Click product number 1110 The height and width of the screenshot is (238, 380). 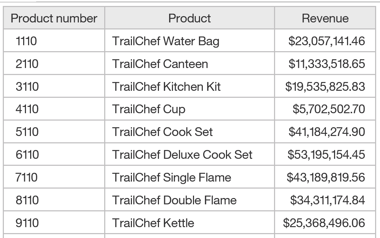tap(54, 41)
